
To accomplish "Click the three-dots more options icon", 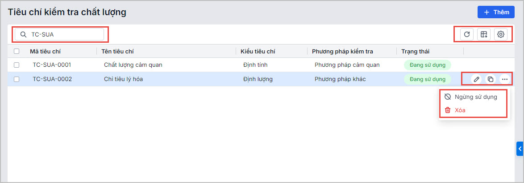I will pos(505,79).
